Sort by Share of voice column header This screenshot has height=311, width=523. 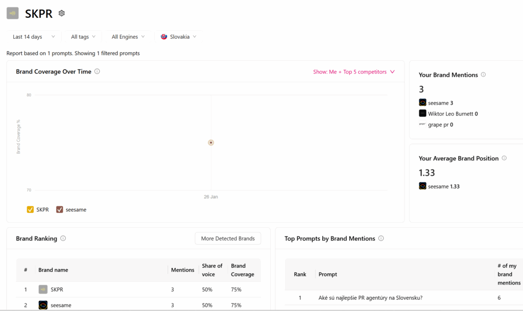[x=212, y=270]
